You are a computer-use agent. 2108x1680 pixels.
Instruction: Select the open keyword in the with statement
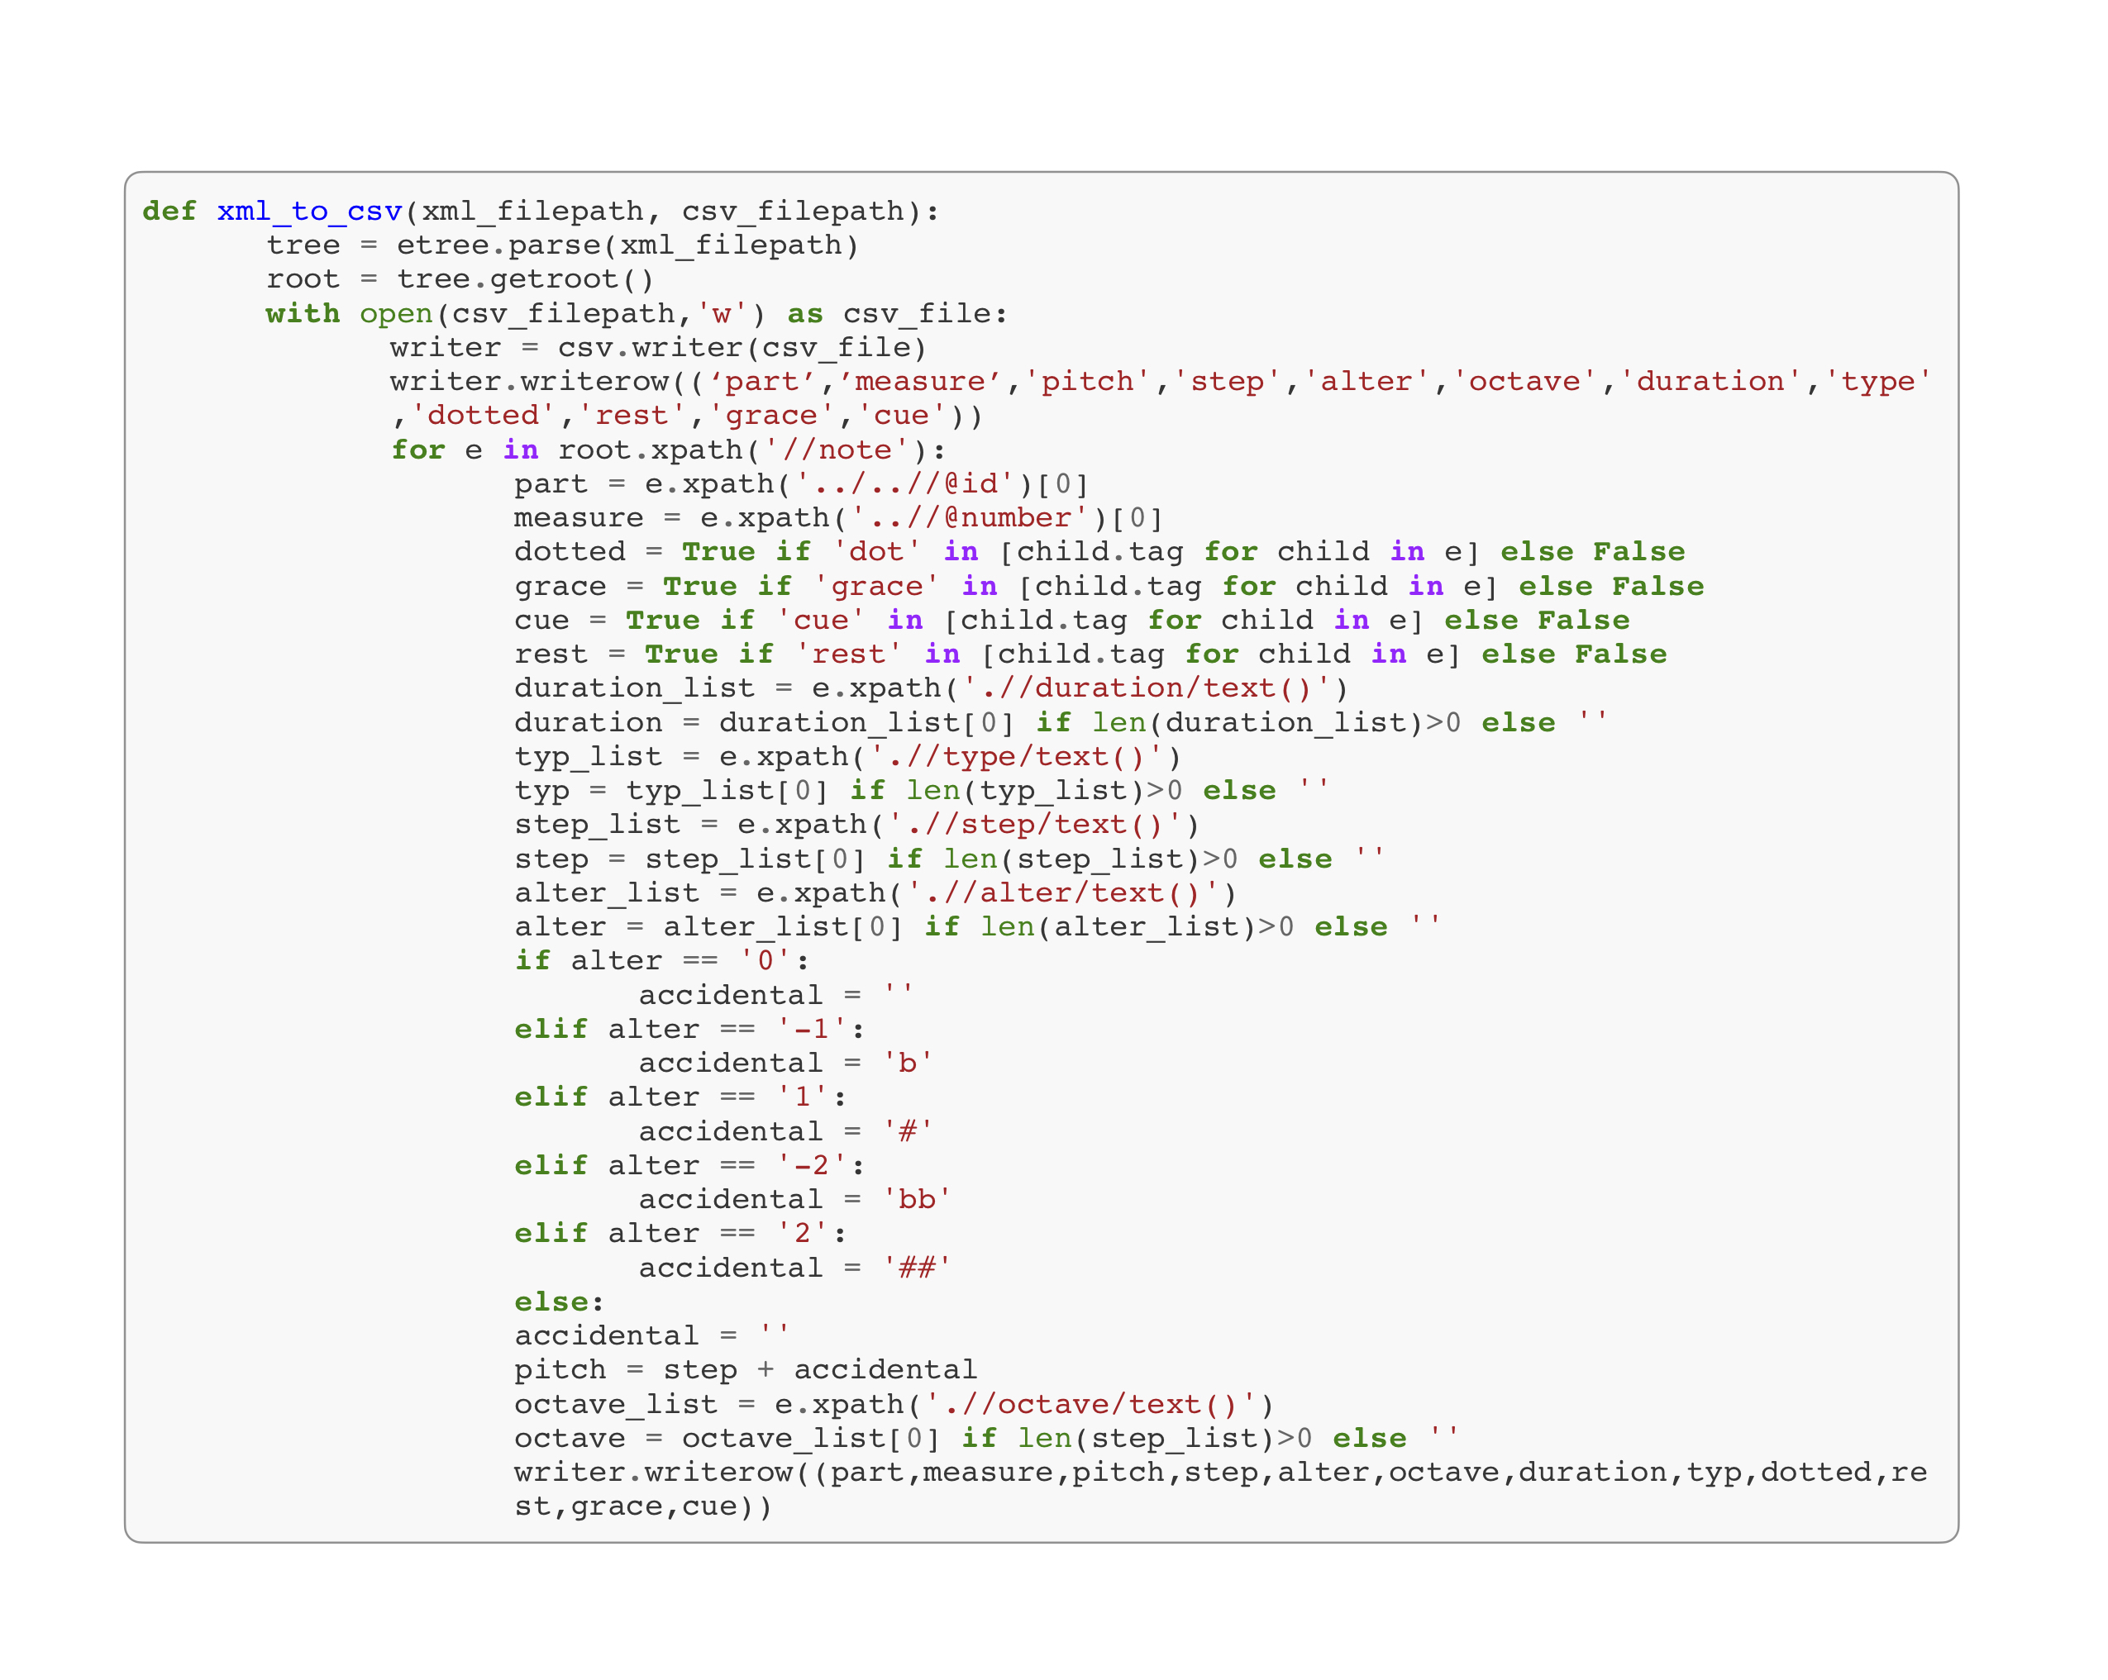pos(396,312)
